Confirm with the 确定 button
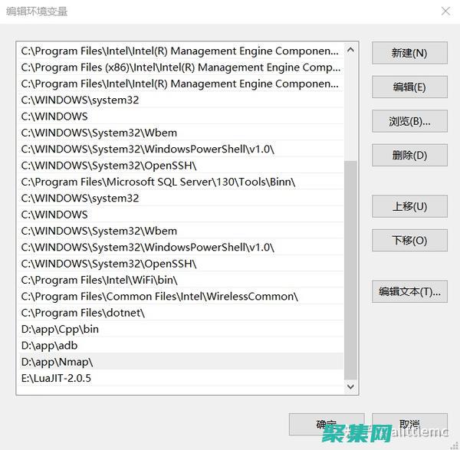 pos(326,425)
